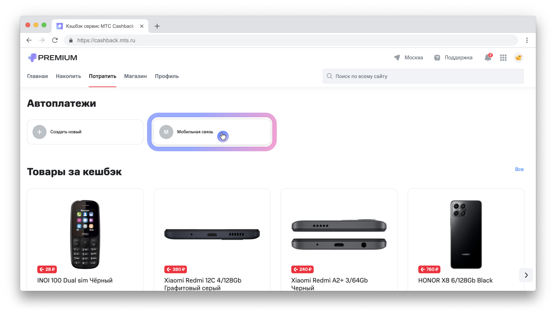This screenshot has width=556, height=315.
Task: Open the notifications bell icon
Action: point(488,58)
